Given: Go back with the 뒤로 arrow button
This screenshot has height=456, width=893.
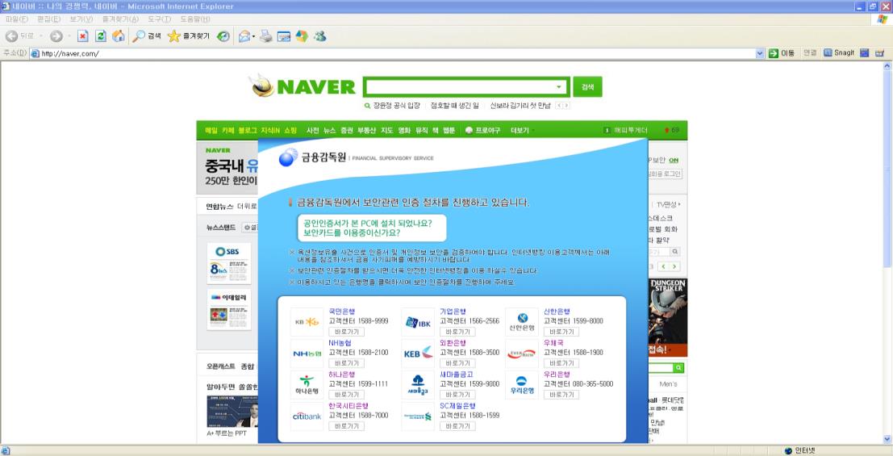Looking at the screenshot, I should click(x=19, y=36).
